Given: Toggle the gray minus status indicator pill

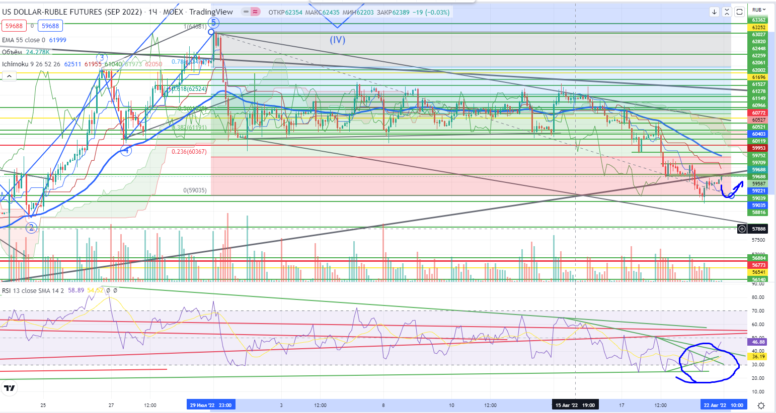Looking at the screenshot, I should (245, 12).
